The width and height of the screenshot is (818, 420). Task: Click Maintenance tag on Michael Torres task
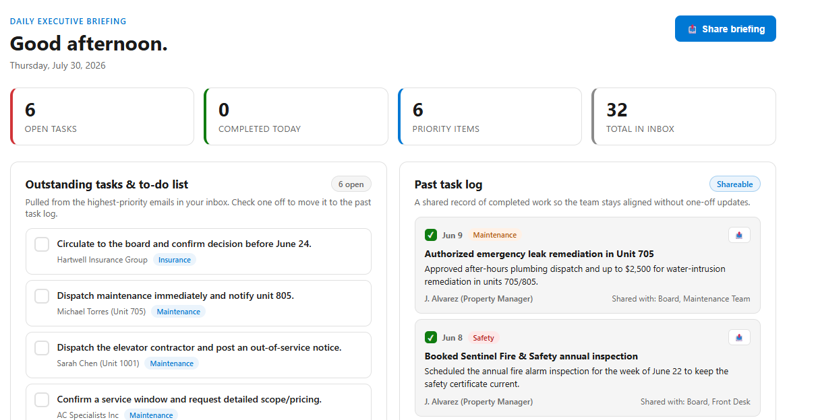point(178,312)
